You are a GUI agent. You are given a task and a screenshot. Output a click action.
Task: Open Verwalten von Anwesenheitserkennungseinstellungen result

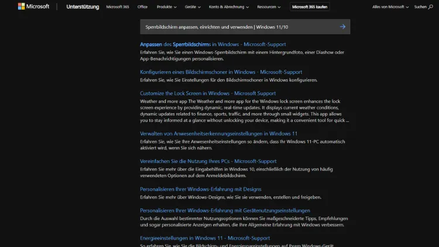click(x=219, y=133)
